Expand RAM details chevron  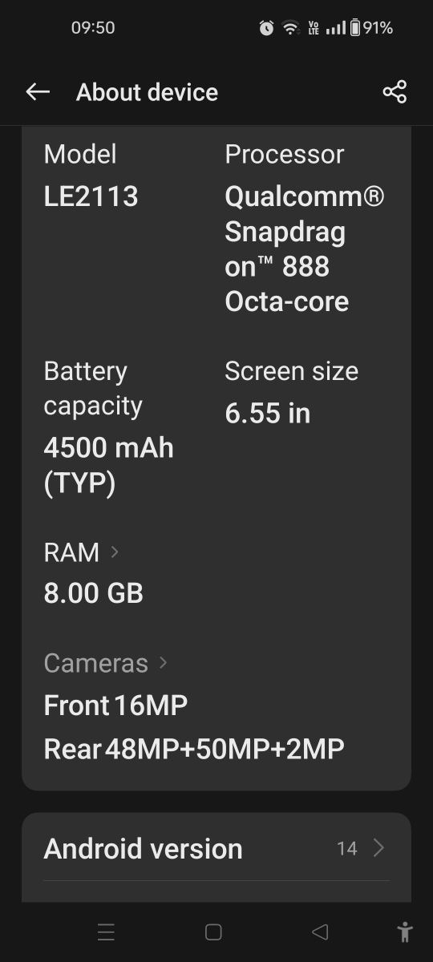tap(114, 552)
